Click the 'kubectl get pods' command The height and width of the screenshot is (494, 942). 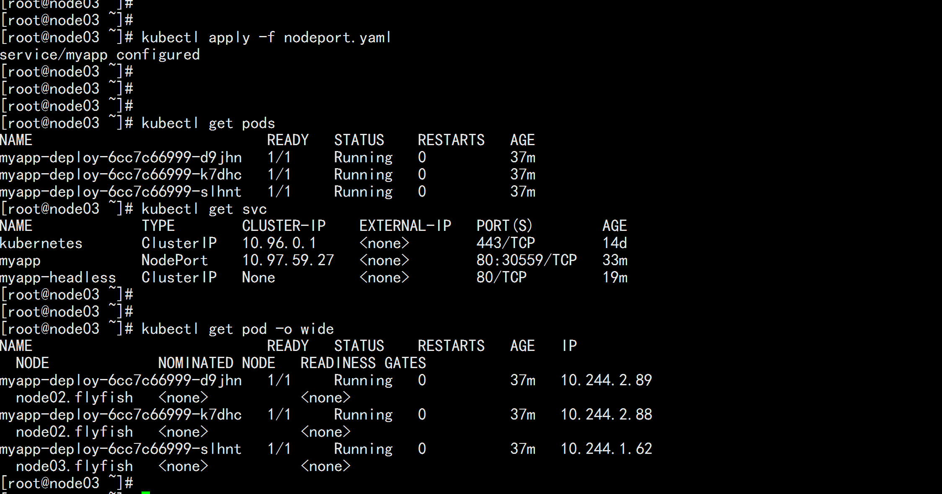(x=208, y=123)
